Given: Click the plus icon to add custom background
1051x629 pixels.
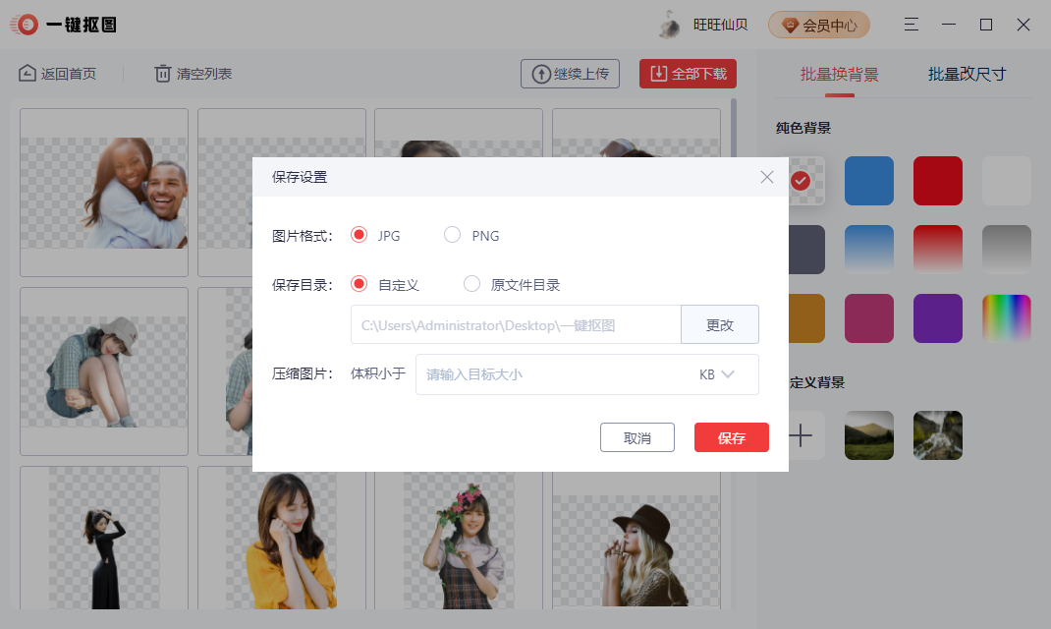Looking at the screenshot, I should [x=802, y=435].
